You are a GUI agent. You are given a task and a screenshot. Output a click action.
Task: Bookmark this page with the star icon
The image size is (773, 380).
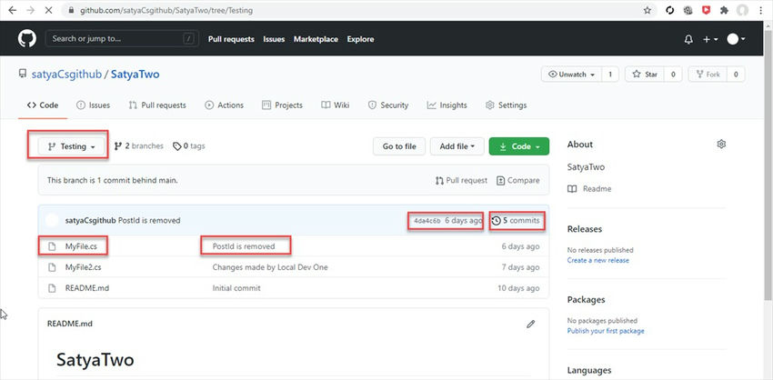[648, 10]
